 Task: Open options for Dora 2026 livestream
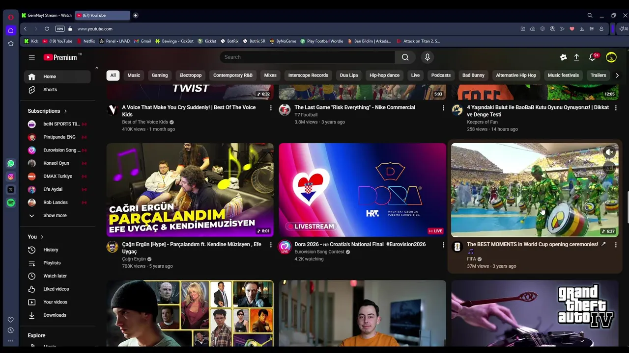443,245
